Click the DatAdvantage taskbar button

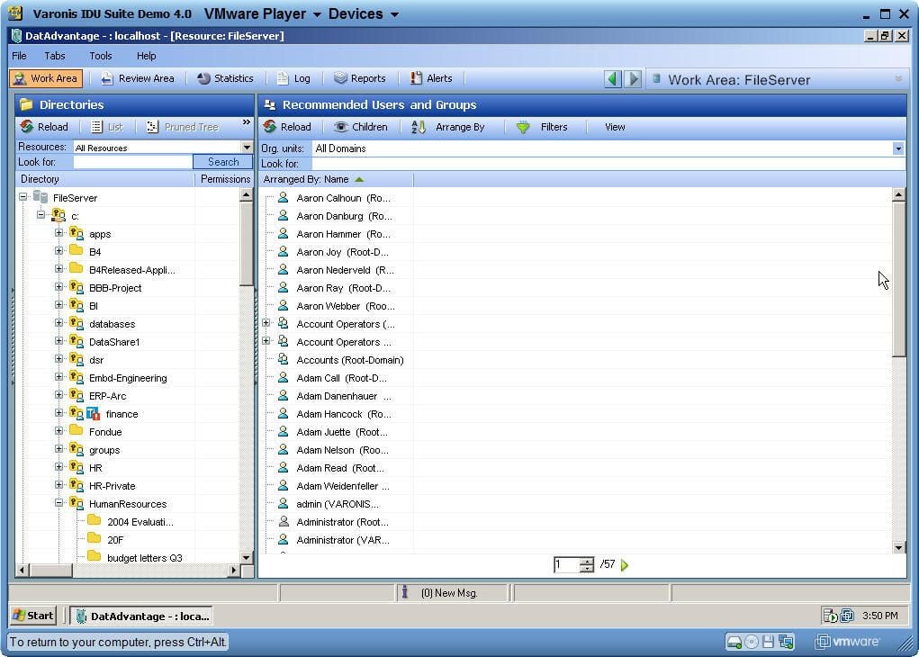141,616
